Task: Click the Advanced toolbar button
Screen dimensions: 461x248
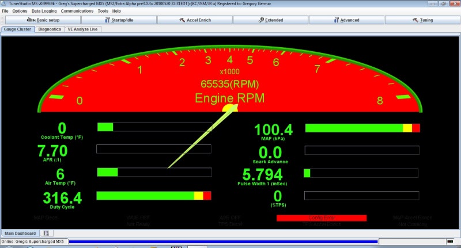Action: (x=347, y=20)
